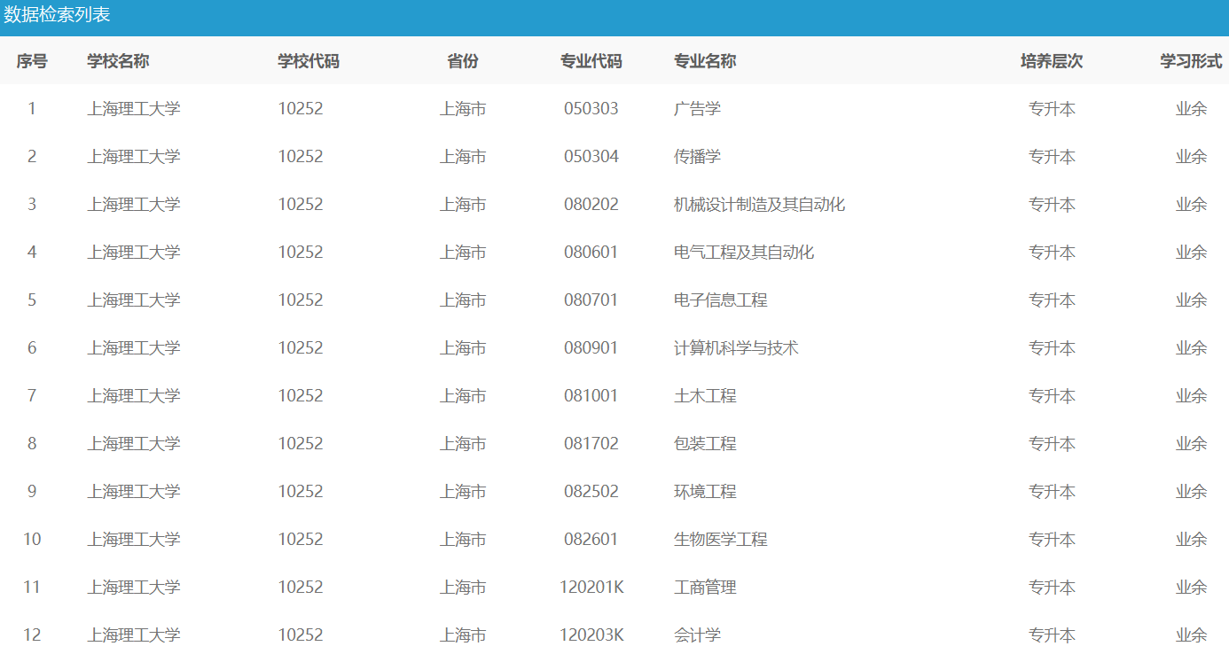Click 上海理工大学 in the 广告学 row
The image size is (1229, 654).
coord(134,109)
